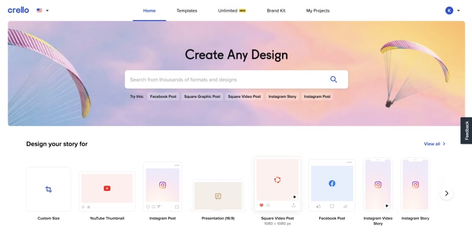
Task: Open the Unlimited tab
Action: [x=232, y=11]
